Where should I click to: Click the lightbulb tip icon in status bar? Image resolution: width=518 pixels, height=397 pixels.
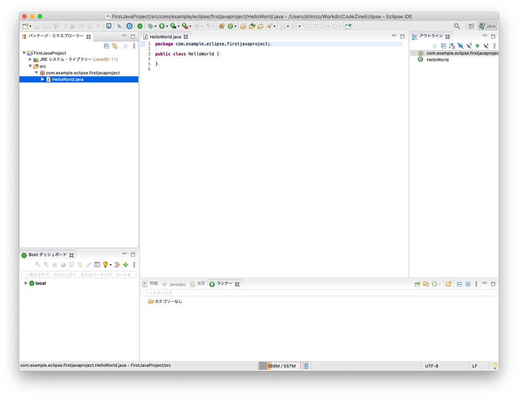click(x=494, y=366)
